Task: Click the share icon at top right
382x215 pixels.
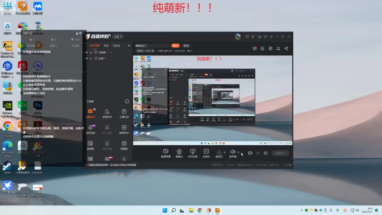Action: (286, 49)
